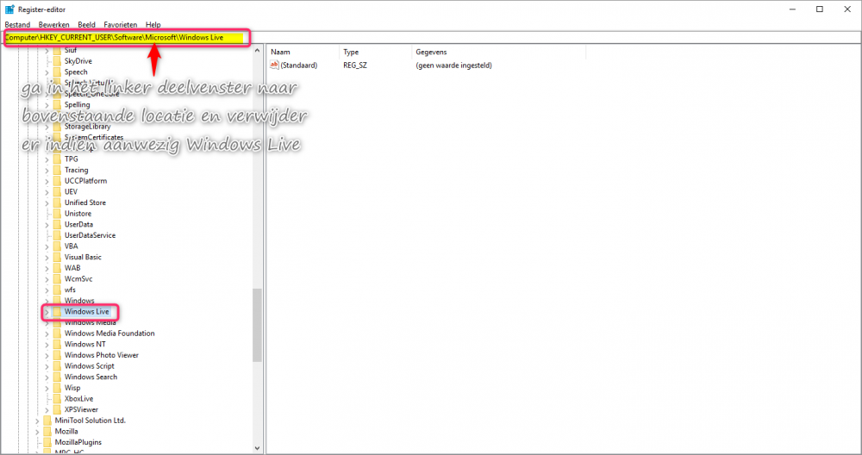
Task: Select the Windows Search key
Action: (x=91, y=377)
